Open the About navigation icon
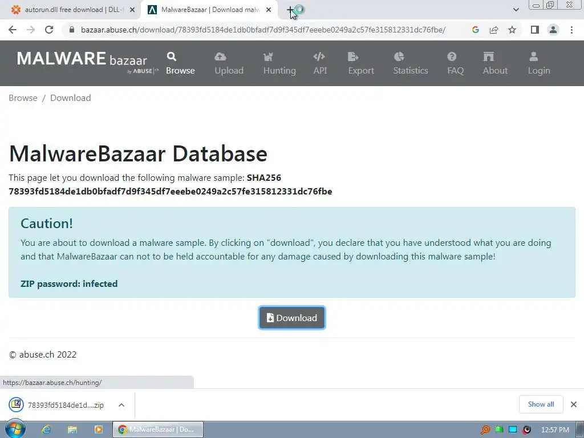584x438 pixels. tap(488, 56)
